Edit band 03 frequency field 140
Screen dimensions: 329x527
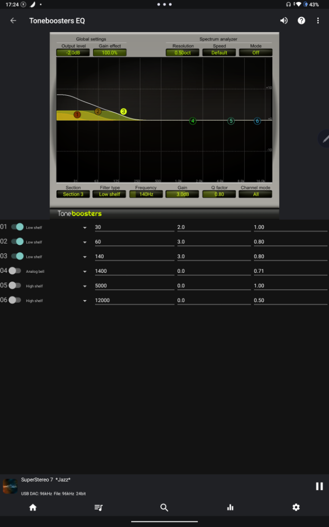[x=135, y=256]
